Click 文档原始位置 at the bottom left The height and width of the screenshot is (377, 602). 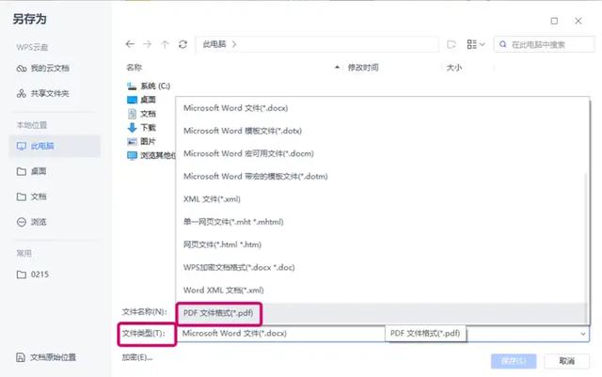click(x=46, y=357)
